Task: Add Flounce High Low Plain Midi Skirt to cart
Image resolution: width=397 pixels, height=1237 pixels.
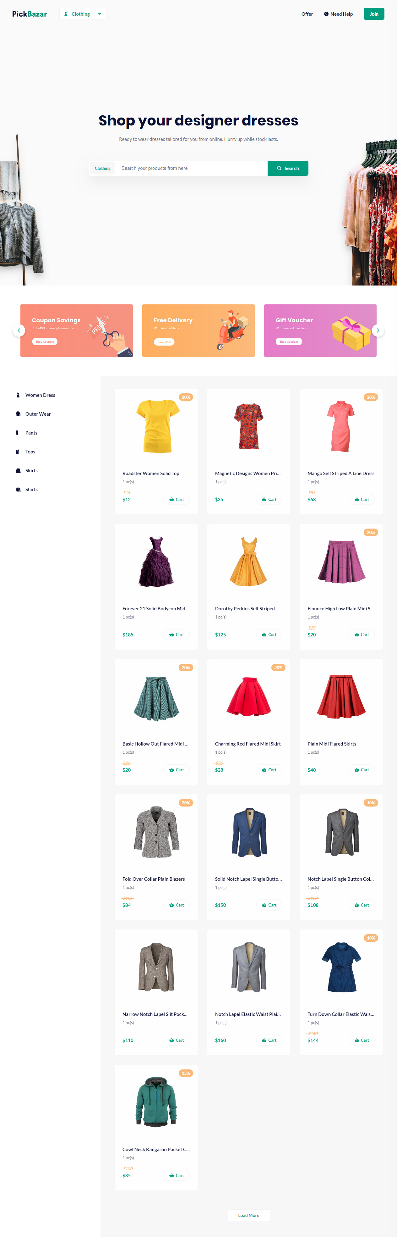Action: pos(362,635)
